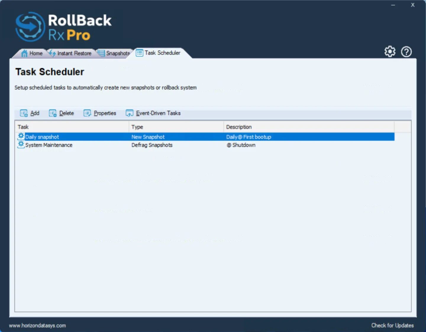This screenshot has width=426, height=332.
Task: Click the Snapshots tab icon
Action: (101, 53)
